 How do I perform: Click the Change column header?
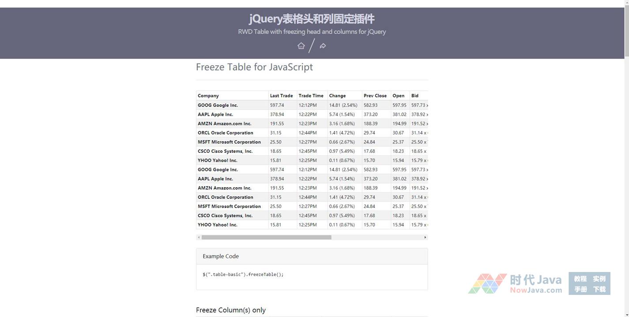click(337, 96)
